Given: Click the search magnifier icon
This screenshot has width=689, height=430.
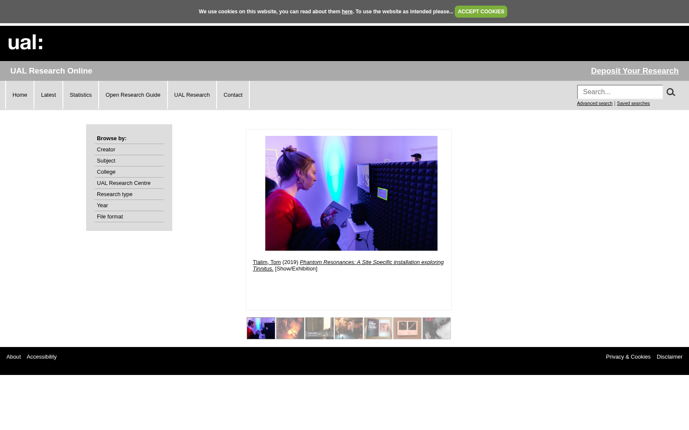Looking at the screenshot, I should click(x=670, y=92).
